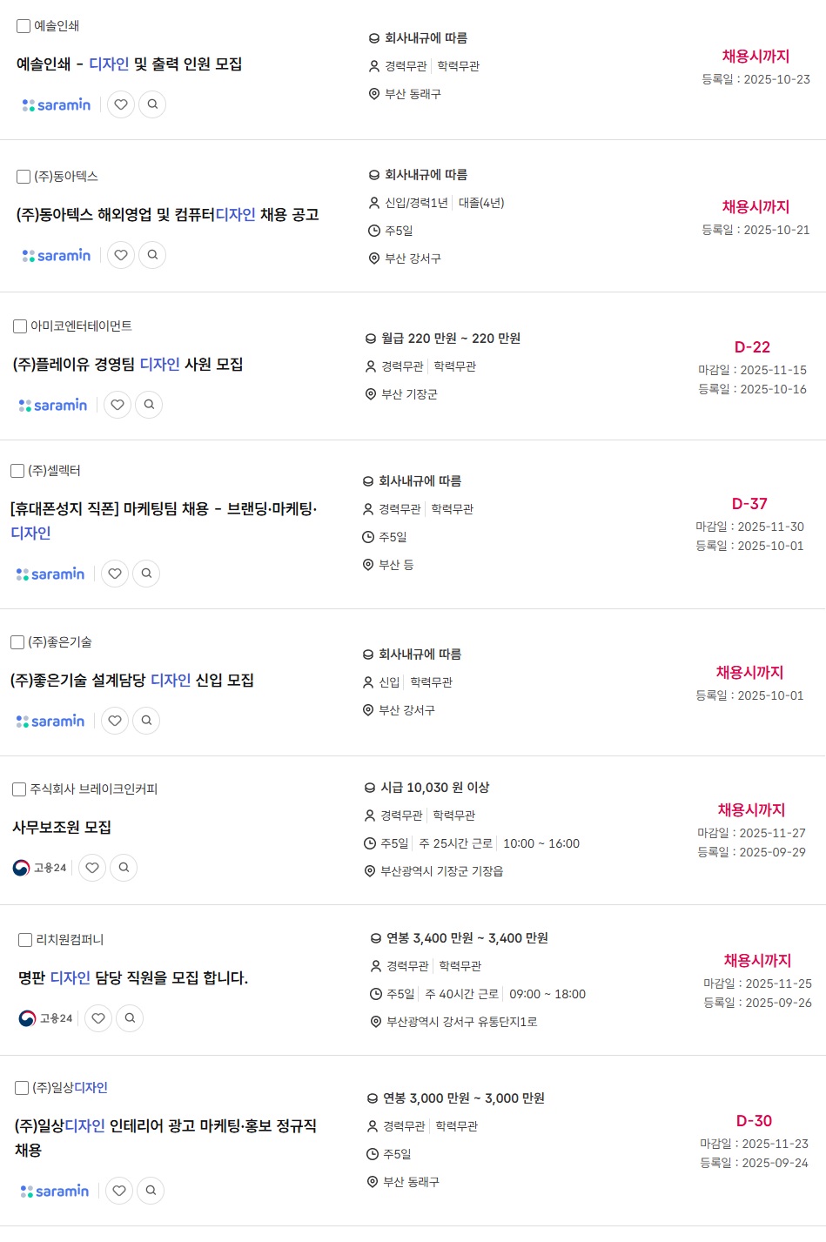Select the 리치원컴퍼니 checkbox
The image size is (826, 1242).
point(25,940)
